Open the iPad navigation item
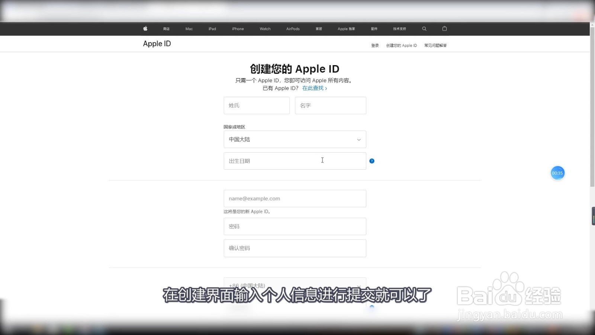Screen dimensions: 595x335 212,29
